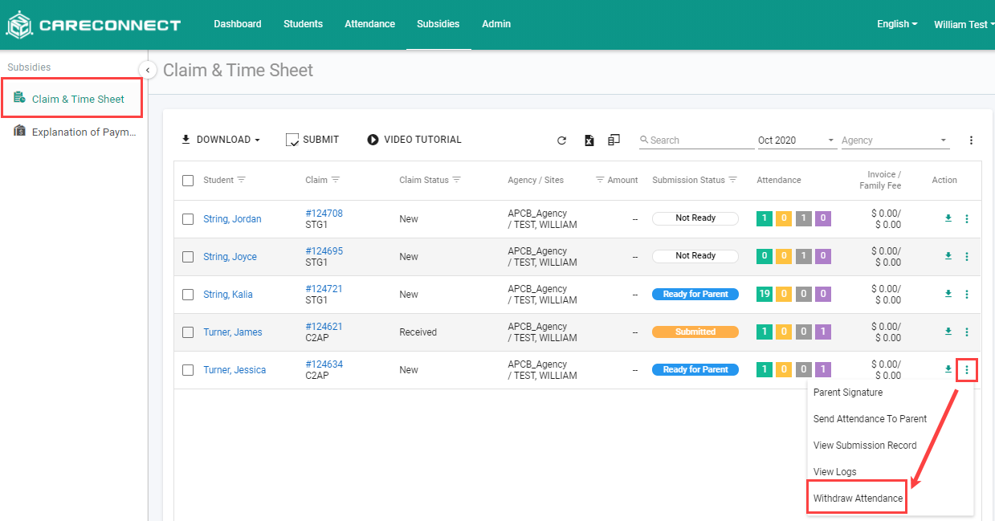Open Explanation of Payment in sidebar
Viewport: 995px width, 521px height.
point(74,132)
